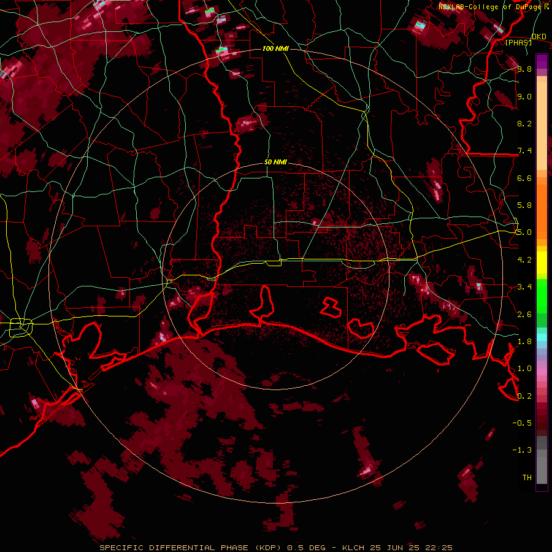This screenshot has width=552, height=552.
Task: Click the TH label on the color scale
Action: (x=527, y=478)
